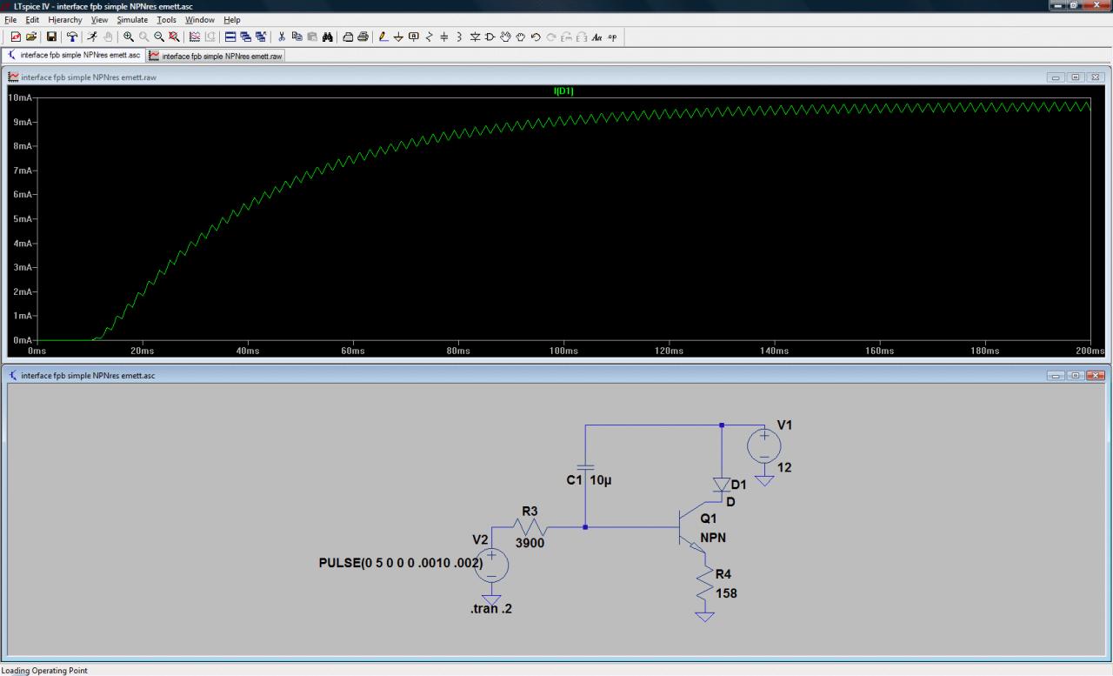Click the Autorange plot icon
This screenshot has height=676, width=1113.
(x=195, y=37)
